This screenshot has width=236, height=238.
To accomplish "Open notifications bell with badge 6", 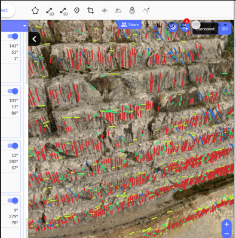I will (185, 26).
